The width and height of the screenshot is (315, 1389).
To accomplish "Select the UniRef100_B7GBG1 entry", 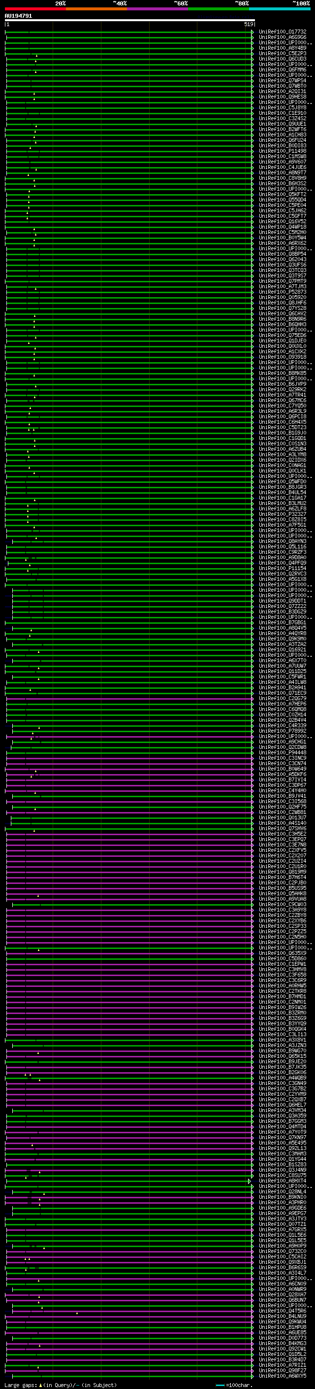I will [282, 622].
